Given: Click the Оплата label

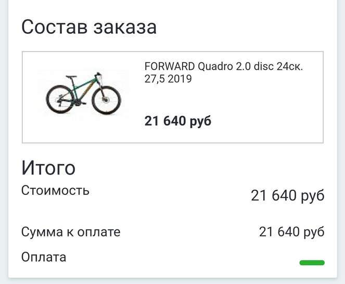Looking at the screenshot, I should coord(44,257).
